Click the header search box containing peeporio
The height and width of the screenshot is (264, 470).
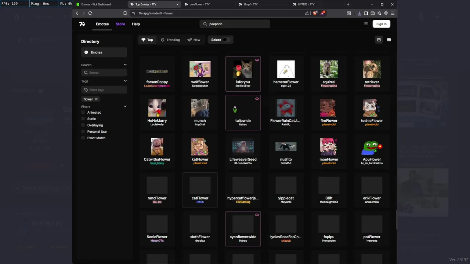[235, 24]
